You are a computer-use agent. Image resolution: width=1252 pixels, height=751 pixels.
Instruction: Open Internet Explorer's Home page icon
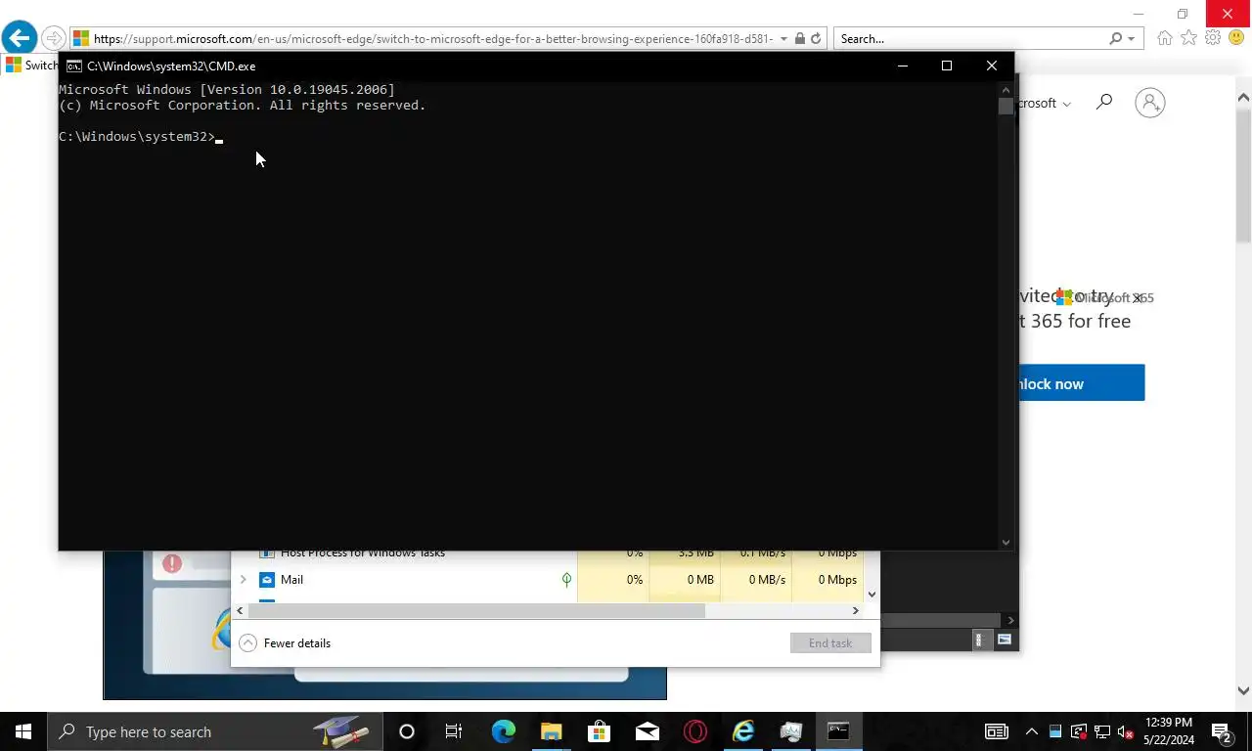click(x=1165, y=38)
